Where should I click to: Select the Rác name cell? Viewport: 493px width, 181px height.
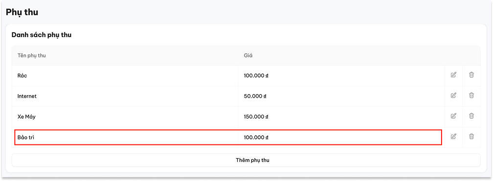125,76
